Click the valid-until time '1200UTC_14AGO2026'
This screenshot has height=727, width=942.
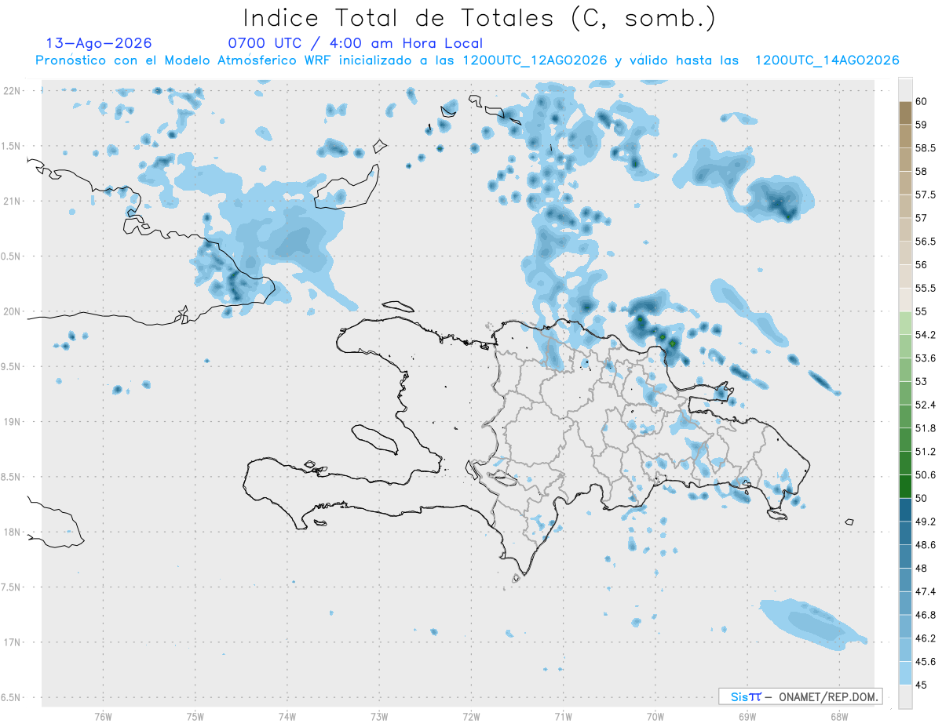click(x=827, y=60)
